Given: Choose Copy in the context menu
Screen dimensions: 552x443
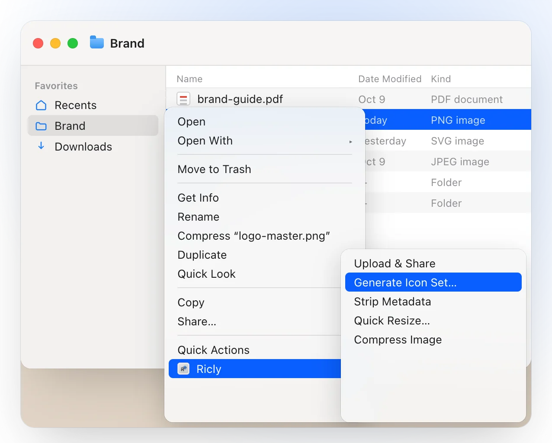Looking at the screenshot, I should [x=255, y=302].
